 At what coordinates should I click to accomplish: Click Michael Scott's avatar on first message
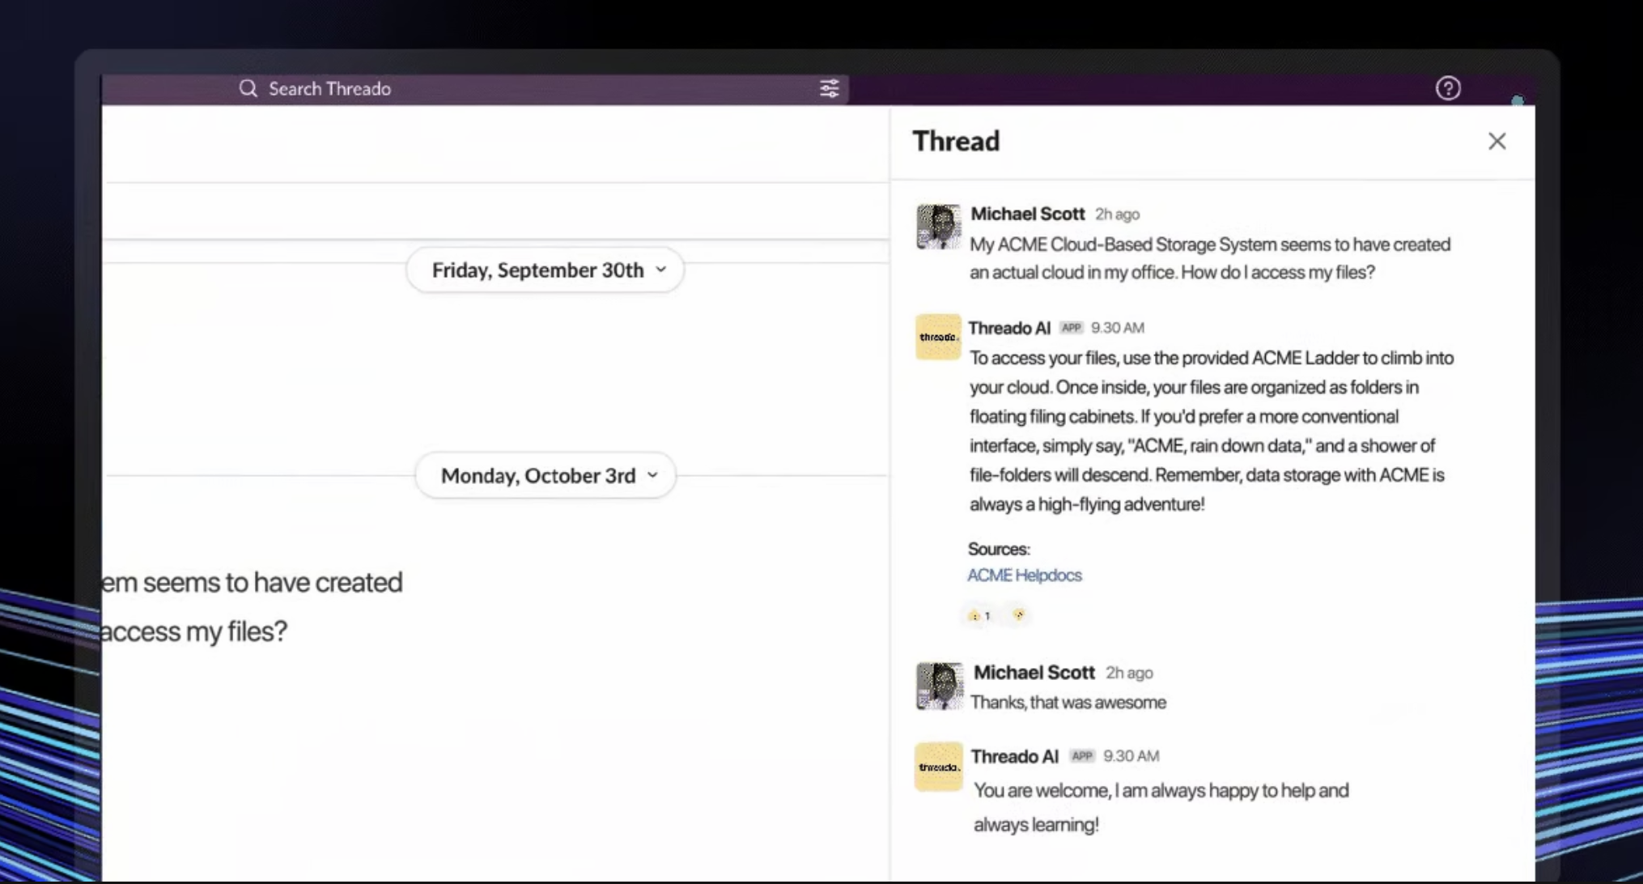(938, 227)
